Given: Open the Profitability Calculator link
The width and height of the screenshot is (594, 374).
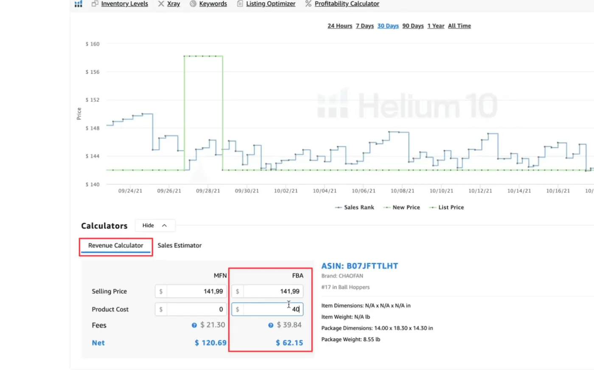Looking at the screenshot, I should click(347, 4).
